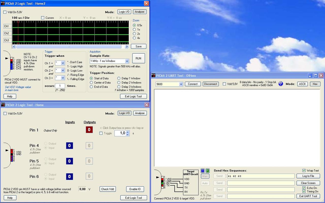Click Disconnect in UART Tool

point(211,84)
